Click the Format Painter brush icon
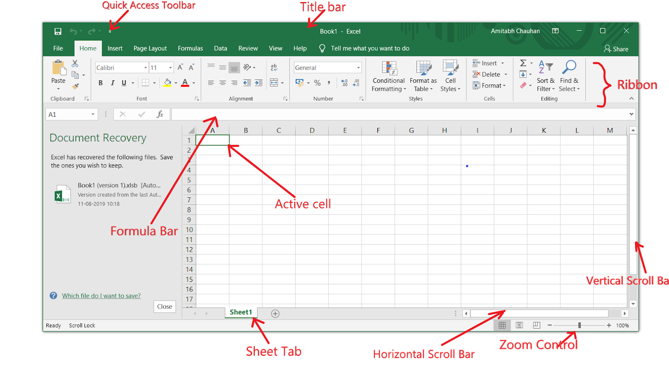 click(75, 86)
